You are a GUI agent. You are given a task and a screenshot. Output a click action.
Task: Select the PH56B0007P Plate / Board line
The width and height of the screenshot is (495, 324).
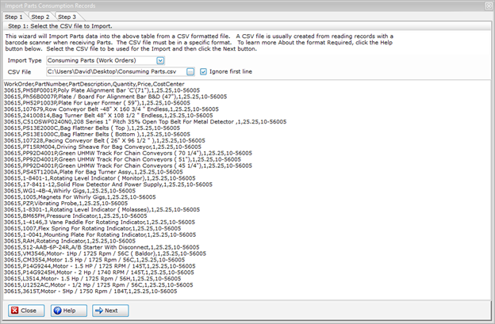pos(115,97)
